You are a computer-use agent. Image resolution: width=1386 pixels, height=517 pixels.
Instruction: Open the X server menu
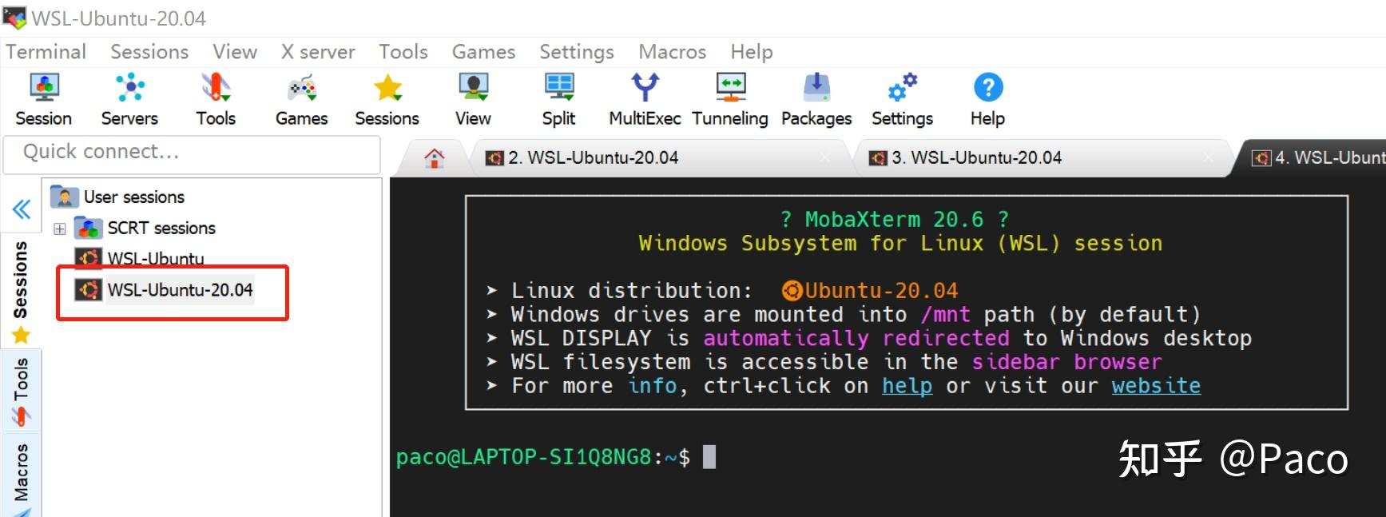318,52
